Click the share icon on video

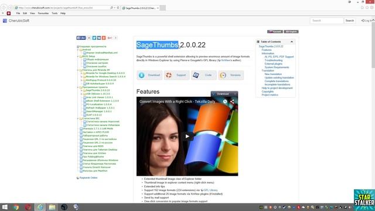(232, 101)
